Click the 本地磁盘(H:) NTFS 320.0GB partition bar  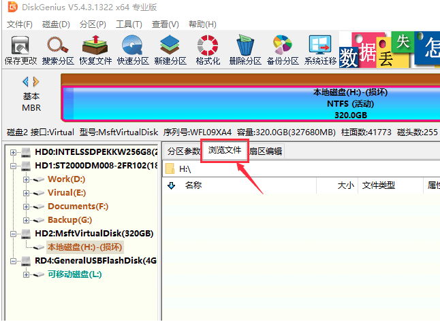coord(251,104)
